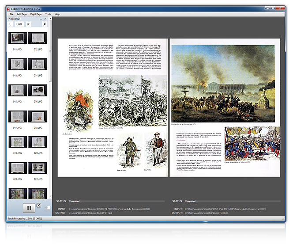Select thumbnail 014.JPG
The image size is (293, 252).
pos(38,64)
